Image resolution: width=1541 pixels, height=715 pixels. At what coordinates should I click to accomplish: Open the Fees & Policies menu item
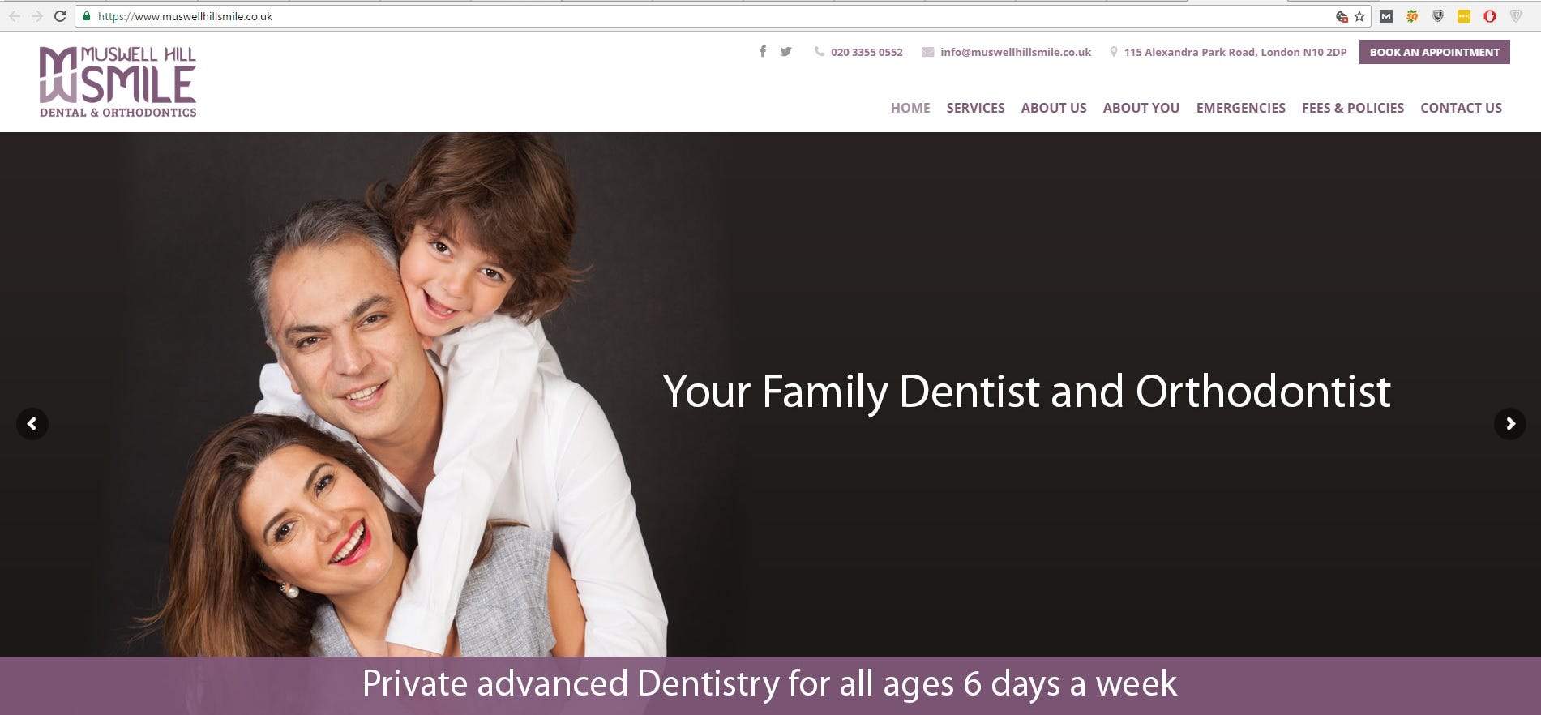[x=1353, y=108]
